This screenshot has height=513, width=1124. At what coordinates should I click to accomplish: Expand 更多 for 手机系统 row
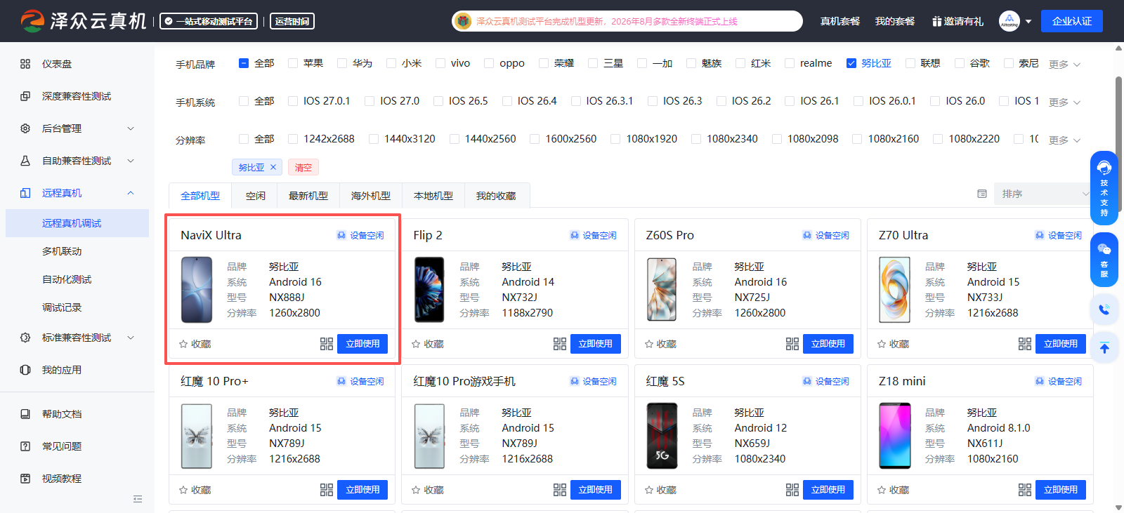click(x=1064, y=102)
